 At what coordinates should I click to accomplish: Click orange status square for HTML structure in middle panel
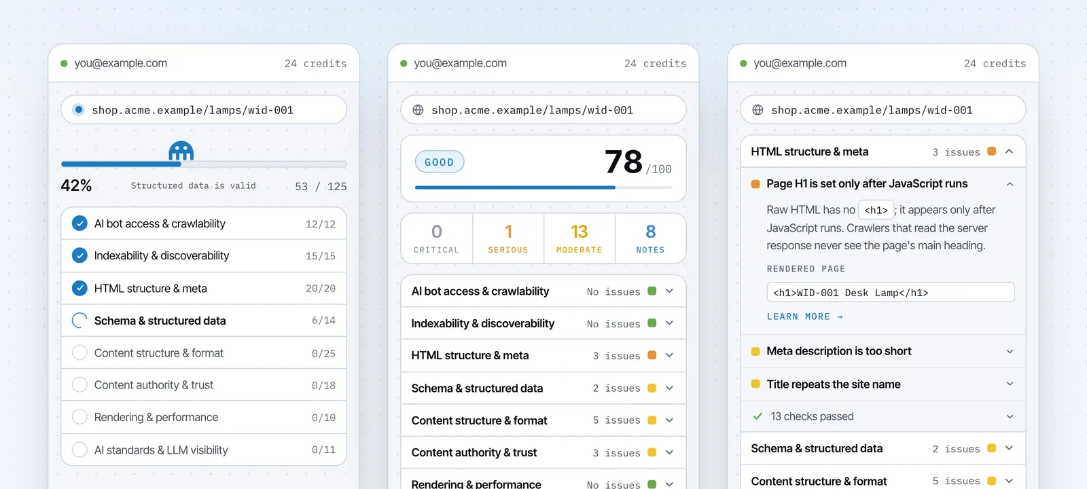(652, 355)
